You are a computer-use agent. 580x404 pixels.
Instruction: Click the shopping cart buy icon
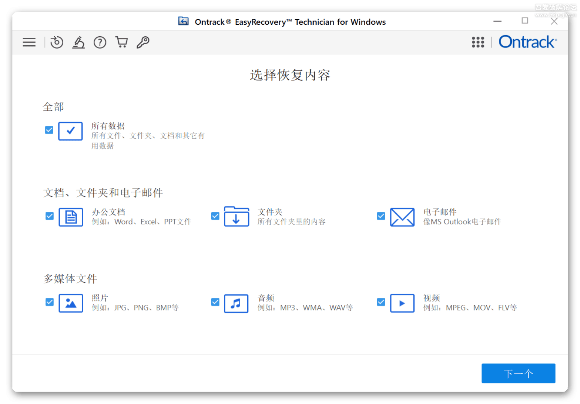tap(121, 42)
